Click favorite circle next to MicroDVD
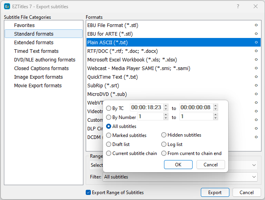Viewport: 265px width, 200px height. coord(256,94)
